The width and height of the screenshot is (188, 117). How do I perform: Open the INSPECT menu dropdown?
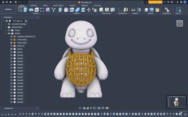click(x=136, y=13)
